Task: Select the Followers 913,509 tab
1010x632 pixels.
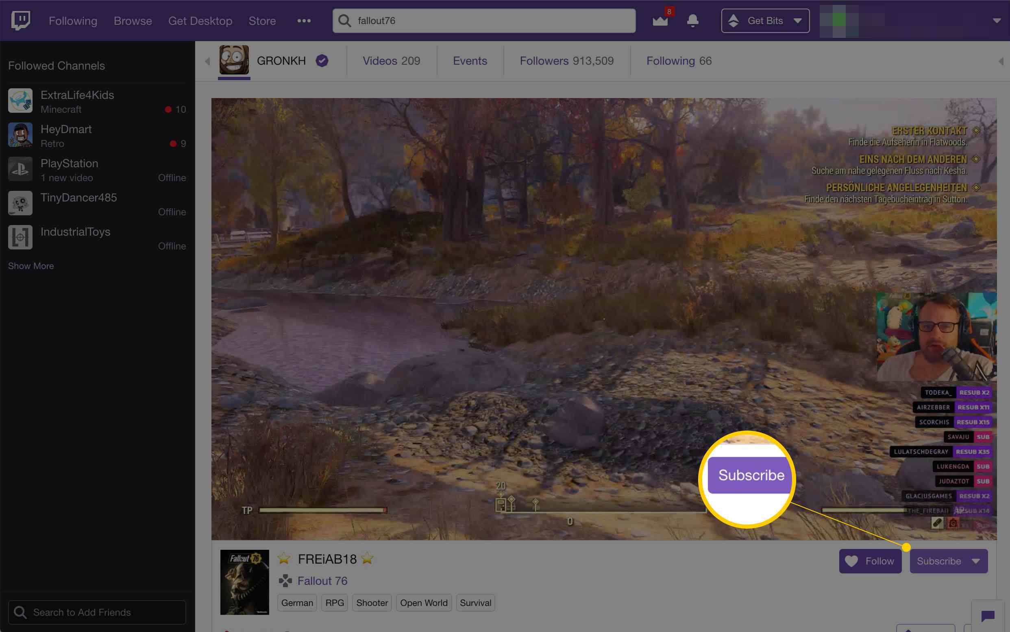Action: 567,61
